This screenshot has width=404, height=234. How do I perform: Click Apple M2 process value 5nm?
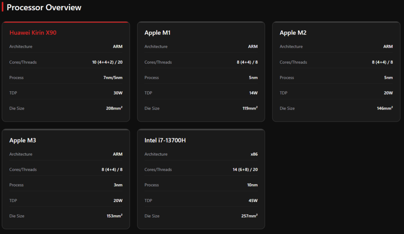(389, 78)
